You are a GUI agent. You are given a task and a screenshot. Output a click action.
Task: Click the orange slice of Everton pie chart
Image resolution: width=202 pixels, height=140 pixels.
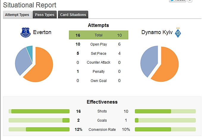click(42, 65)
